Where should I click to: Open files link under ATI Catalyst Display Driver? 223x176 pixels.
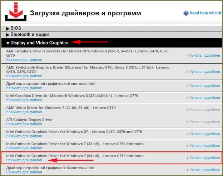pos(24,124)
